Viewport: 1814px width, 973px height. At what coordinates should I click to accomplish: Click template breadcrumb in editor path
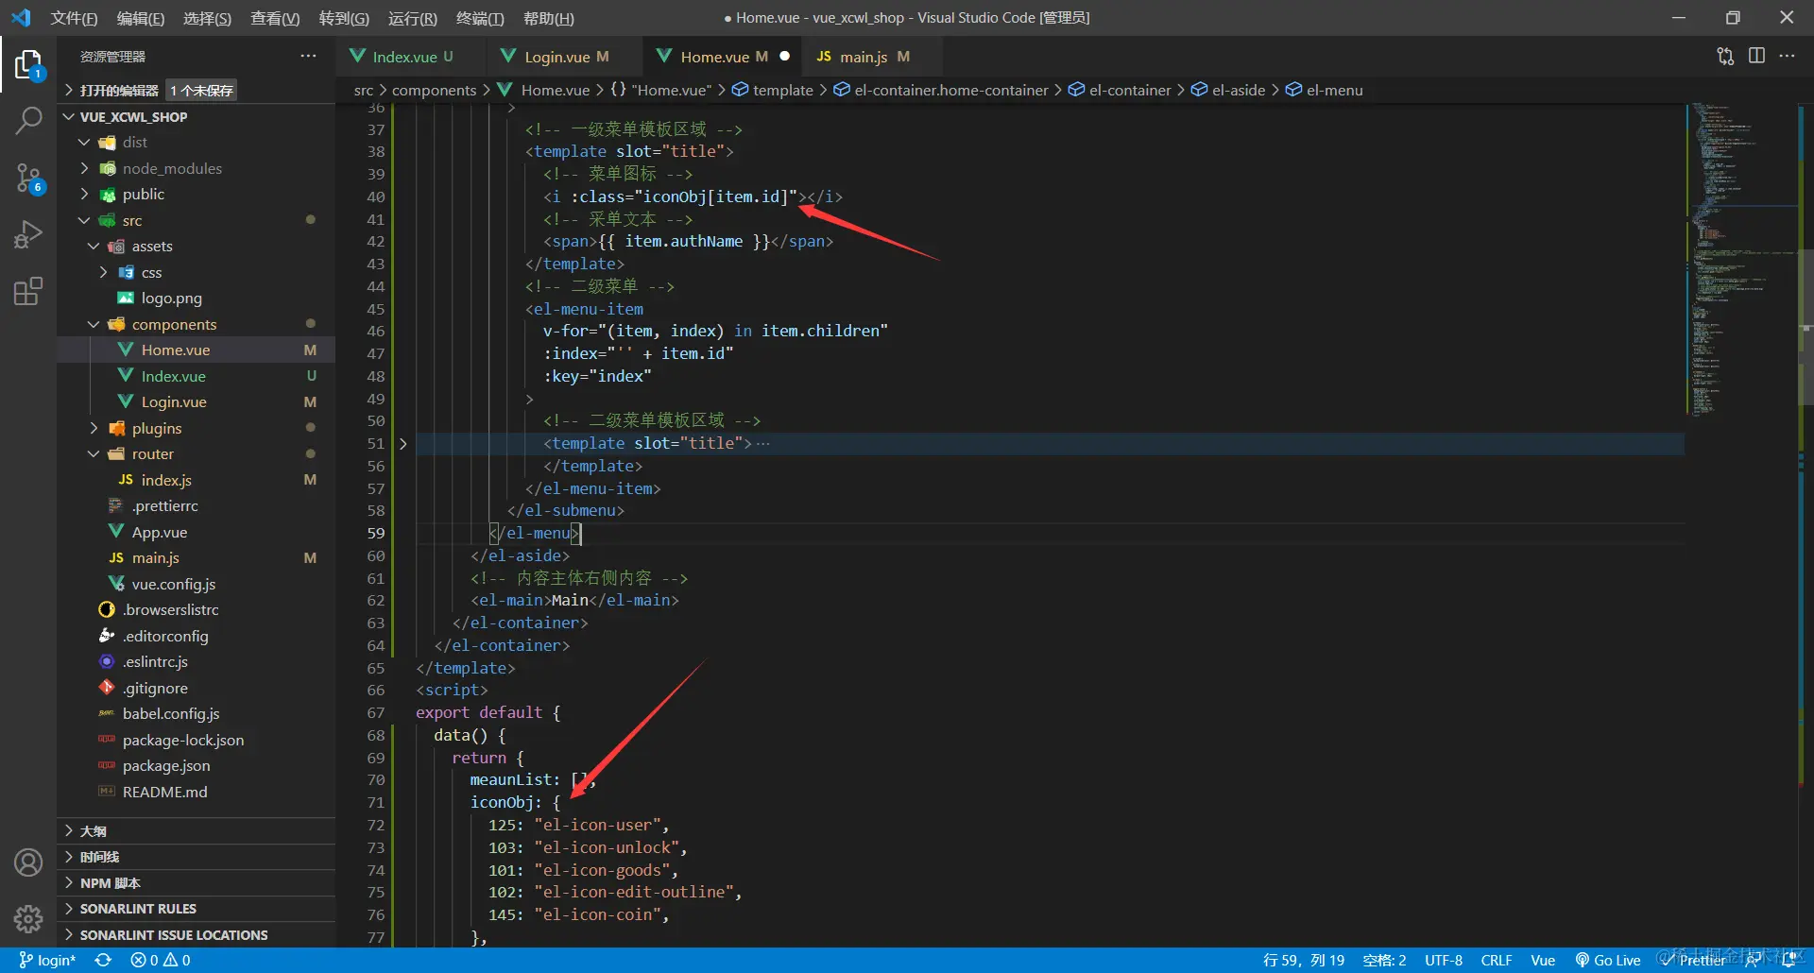point(773,90)
